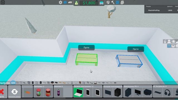Select the computer monitor product

click(138, 92)
